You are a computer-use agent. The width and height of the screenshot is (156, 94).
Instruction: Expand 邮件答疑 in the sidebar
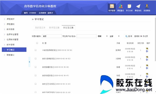click(x=10, y=45)
